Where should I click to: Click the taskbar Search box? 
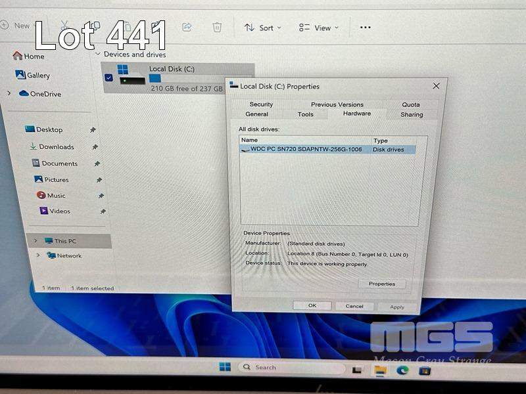coord(289,367)
